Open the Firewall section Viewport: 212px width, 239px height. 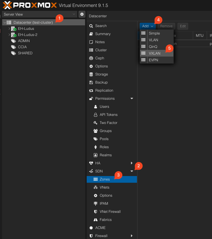[112, 236]
